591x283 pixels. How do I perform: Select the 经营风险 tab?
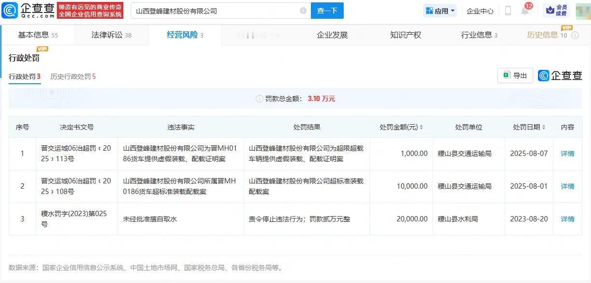click(185, 35)
